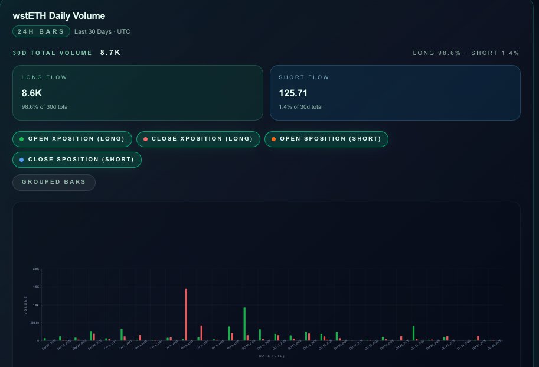Image resolution: width=539 pixels, height=367 pixels.
Task: Click the green dot of Open xPosition legend
Action: tap(22, 139)
